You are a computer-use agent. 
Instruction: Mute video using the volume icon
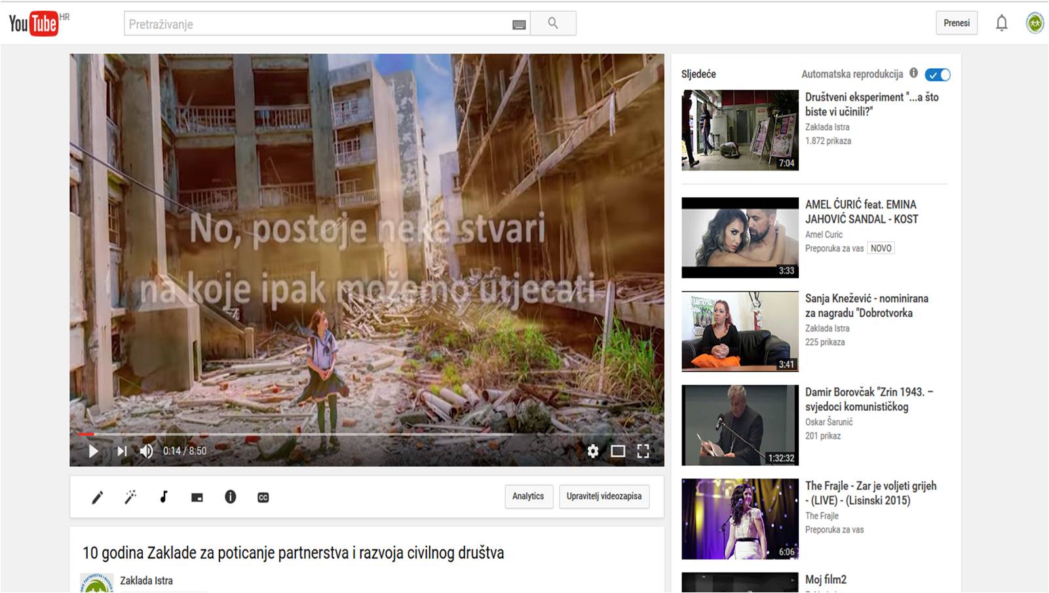tap(147, 451)
